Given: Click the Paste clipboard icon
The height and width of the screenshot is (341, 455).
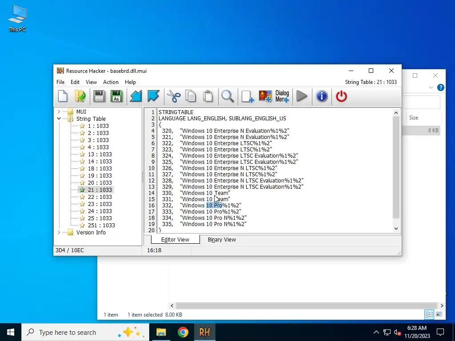Looking at the screenshot, I should click(x=208, y=96).
